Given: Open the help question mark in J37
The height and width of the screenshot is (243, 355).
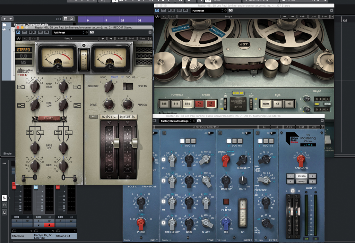Looking at the screenshot, I should (x=332, y=17).
